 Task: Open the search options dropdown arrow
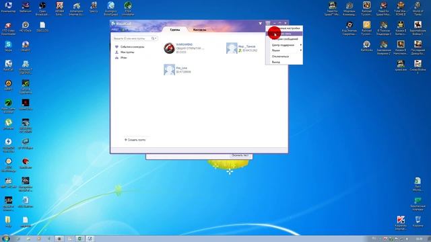156,38
